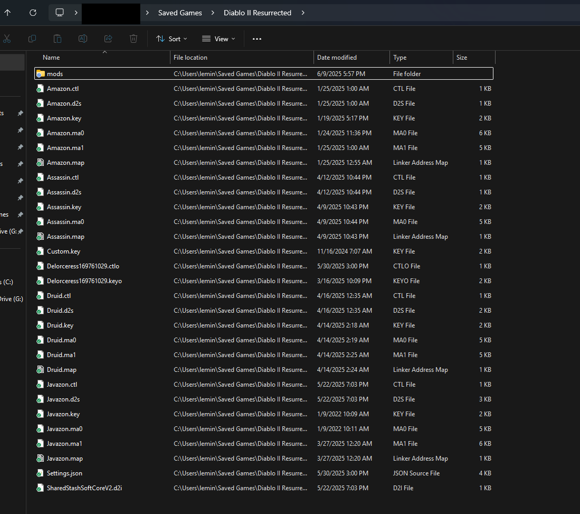The image size is (580, 514).
Task: Click the Amazon.d2s file icon
Action: coord(40,104)
